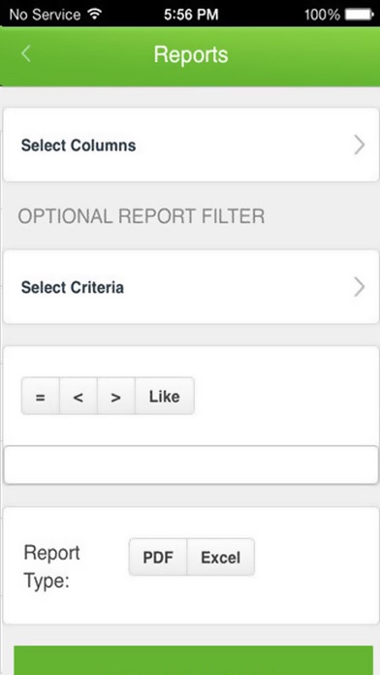Viewport: 380px width, 675px height.
Task: Tap the green button at the bottom
Action: [193, 660]
